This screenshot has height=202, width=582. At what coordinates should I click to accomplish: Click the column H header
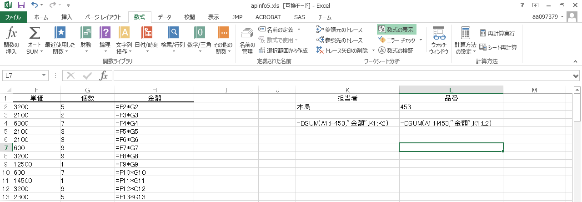(154, 90)
